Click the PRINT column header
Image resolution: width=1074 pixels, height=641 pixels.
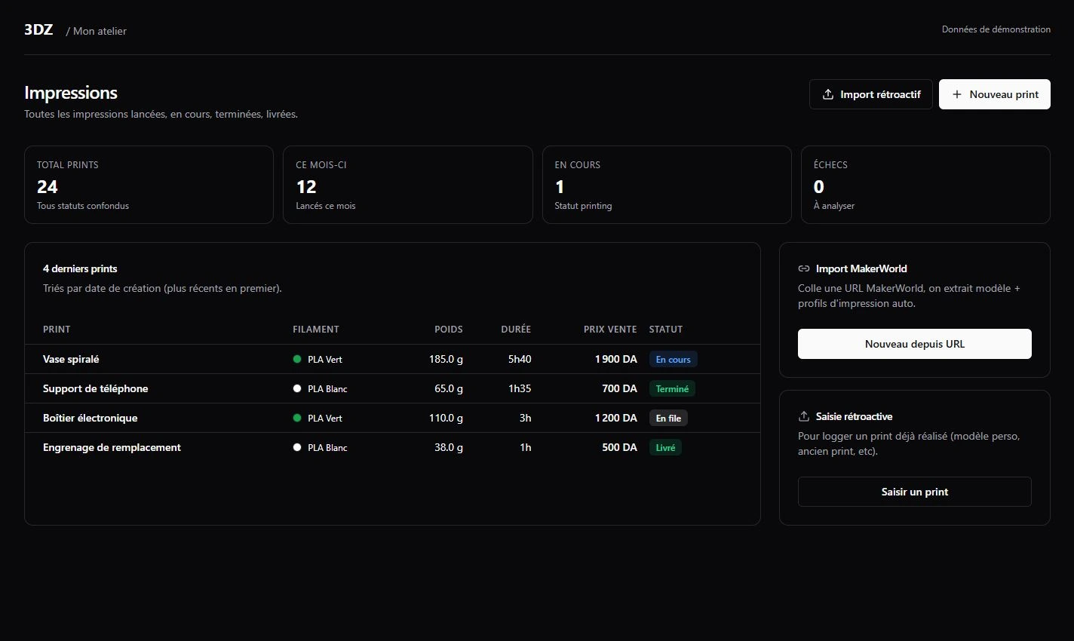pos(57,330)
